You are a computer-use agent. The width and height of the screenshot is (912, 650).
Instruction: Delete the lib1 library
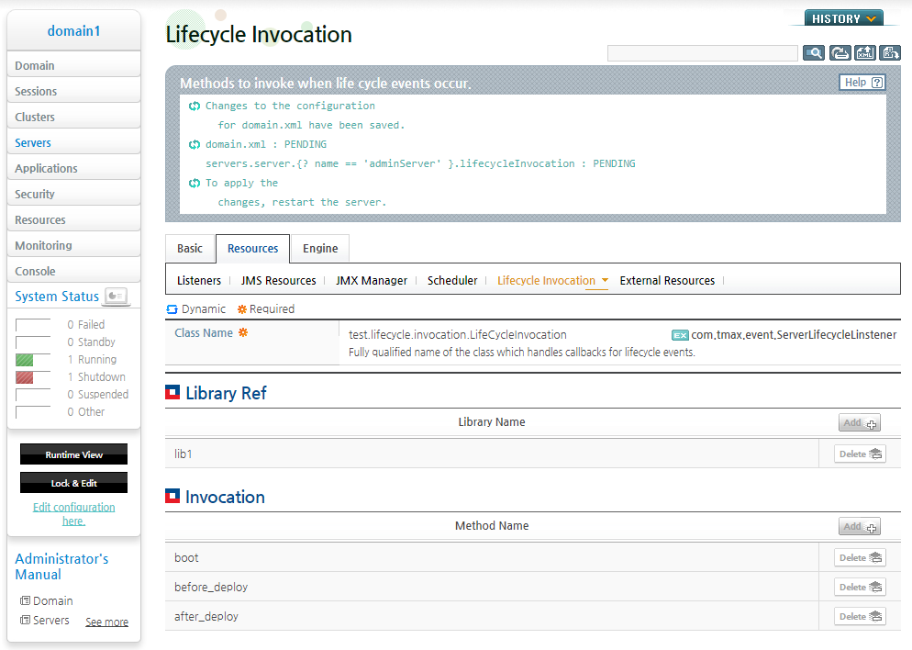pyautogui.click(x=861, y=454)
